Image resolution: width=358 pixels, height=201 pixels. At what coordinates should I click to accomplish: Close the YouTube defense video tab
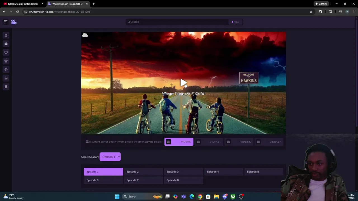43,4
